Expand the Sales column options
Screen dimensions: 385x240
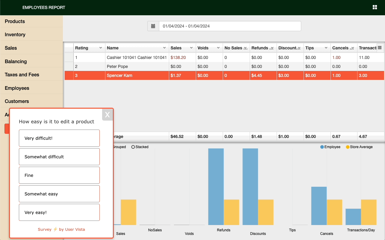(x=191, y=48)
